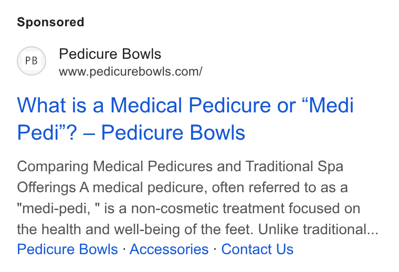The height and width of the screenshot is (272, 399).
Task: Click 'treatment focused on' in the snippet
Action: pos(291,208)
